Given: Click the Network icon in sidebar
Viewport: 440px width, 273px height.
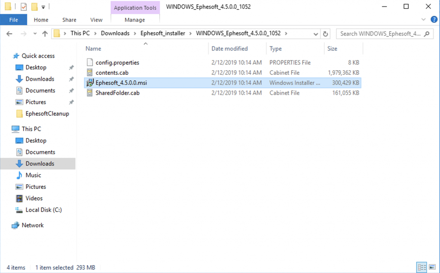Looking at the screenshot, I should pyautogui.click(x=15, y=225).
